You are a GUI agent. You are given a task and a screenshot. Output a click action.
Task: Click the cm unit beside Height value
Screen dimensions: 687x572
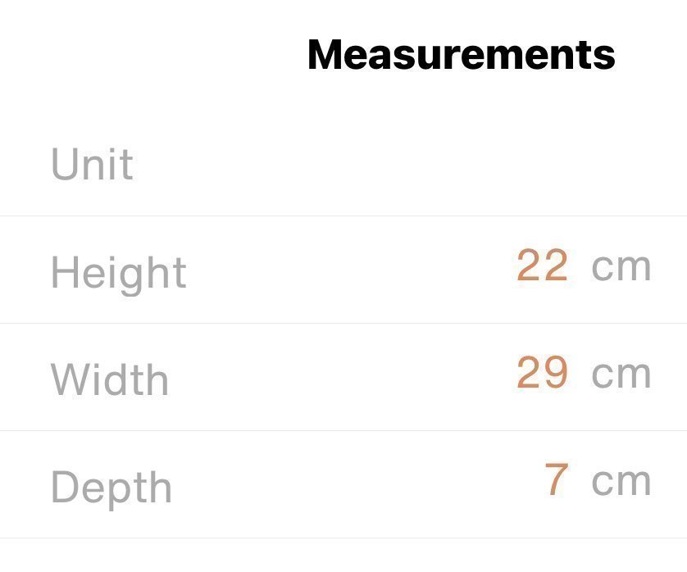click(x=621, y=267)
